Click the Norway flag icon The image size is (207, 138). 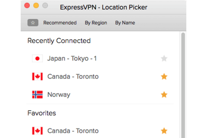pyautogui.click(x=38, y=94)
